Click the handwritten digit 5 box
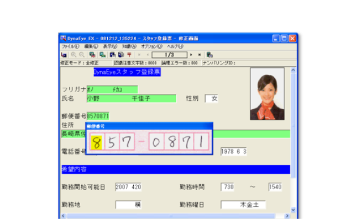 coord(112,142)
